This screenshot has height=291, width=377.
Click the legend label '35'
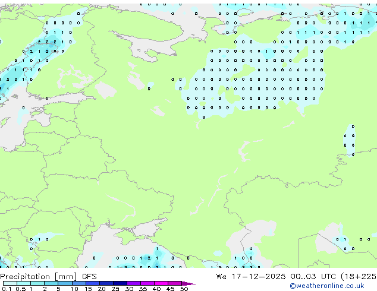pos(143,289)
